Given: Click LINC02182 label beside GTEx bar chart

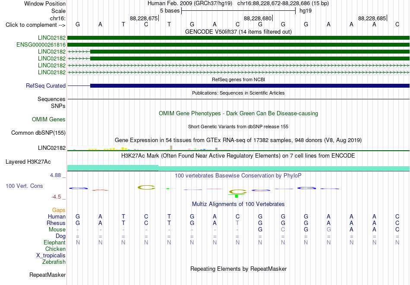Looking at the screenshot, I should click(52, 148).
